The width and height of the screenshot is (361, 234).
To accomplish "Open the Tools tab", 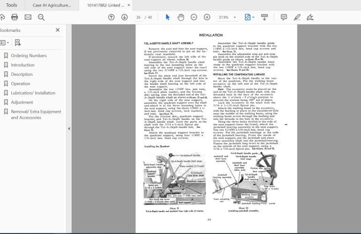I will (x=12, y=5).
